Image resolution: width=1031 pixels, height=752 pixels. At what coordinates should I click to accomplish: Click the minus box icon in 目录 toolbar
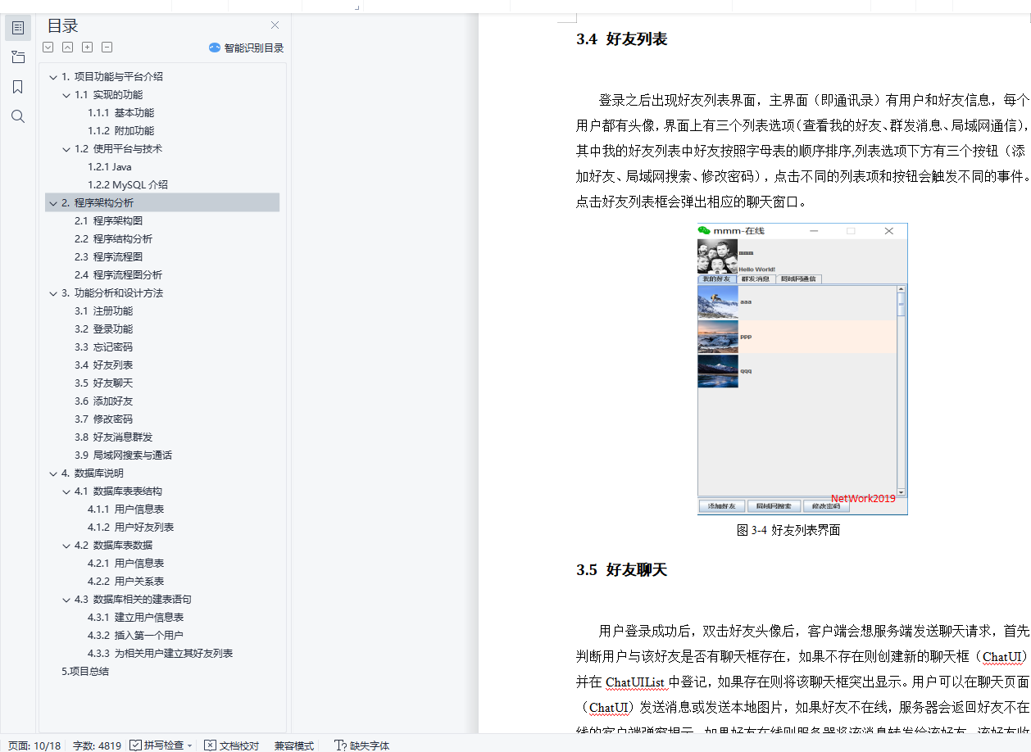coord(107,48)
